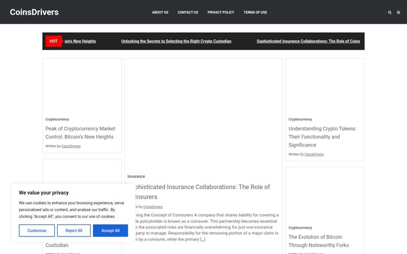407x254 pixels.
Task: Open article Understanding Crypto Tokens
Action: point(322,137)
